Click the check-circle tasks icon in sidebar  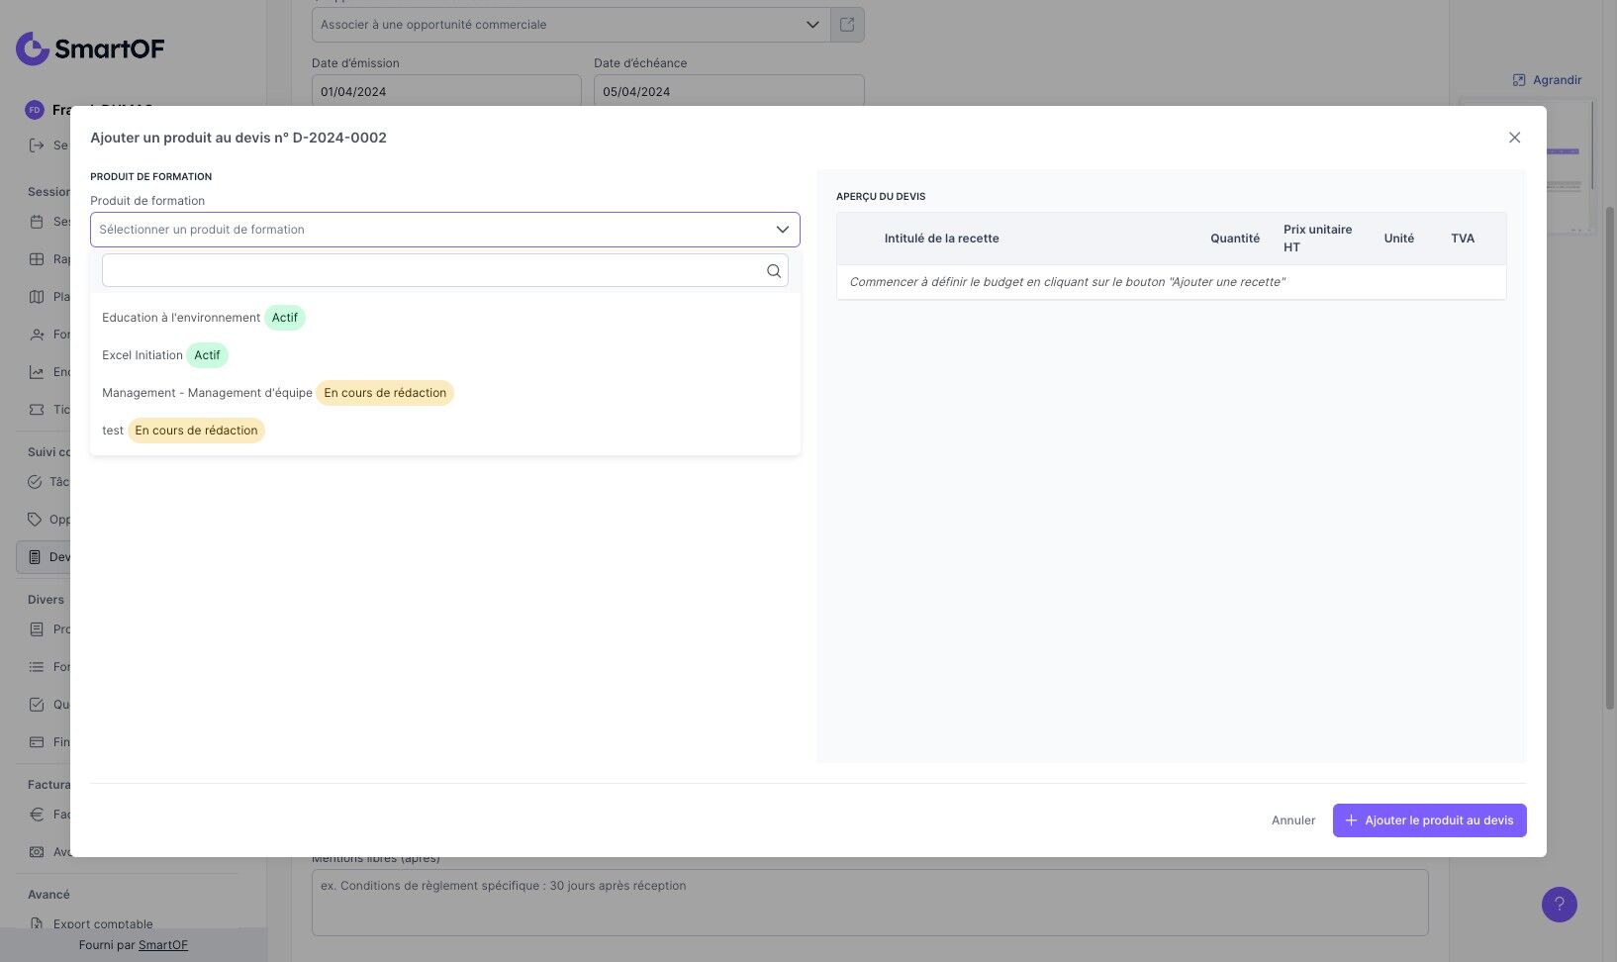coord(35,482)
